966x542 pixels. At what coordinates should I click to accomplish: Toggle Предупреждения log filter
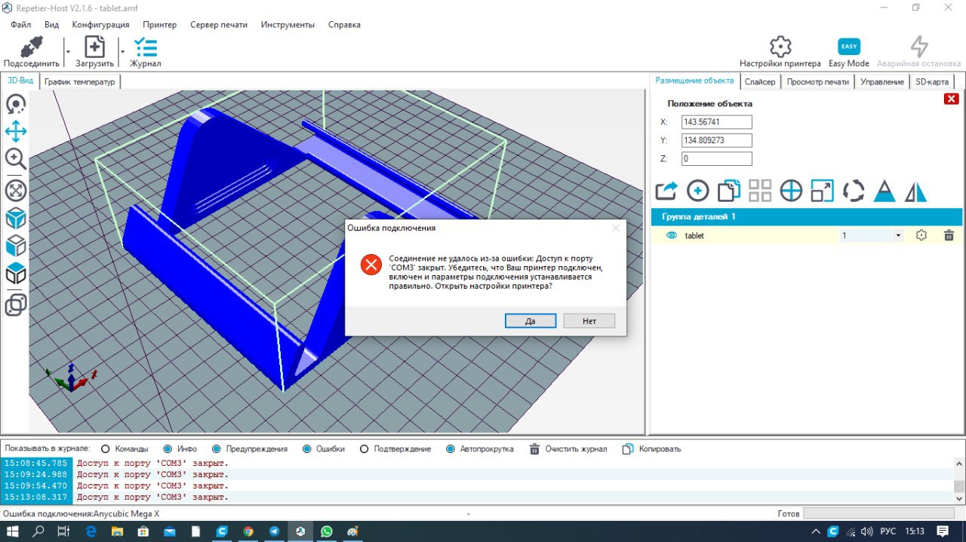point(250,449)
